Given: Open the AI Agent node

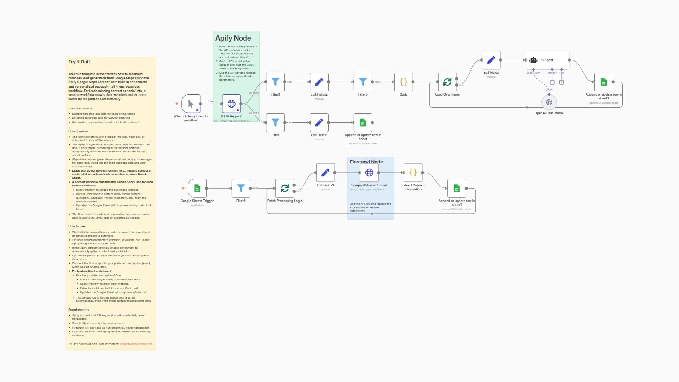Looking at the screenshot, I should 547,60.
